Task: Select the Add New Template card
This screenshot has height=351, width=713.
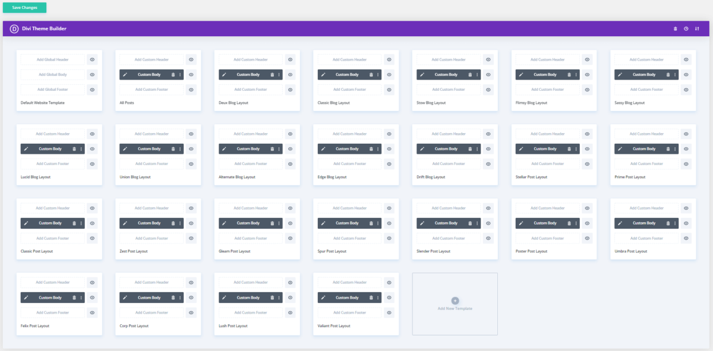Action: [x=455, y=304]
